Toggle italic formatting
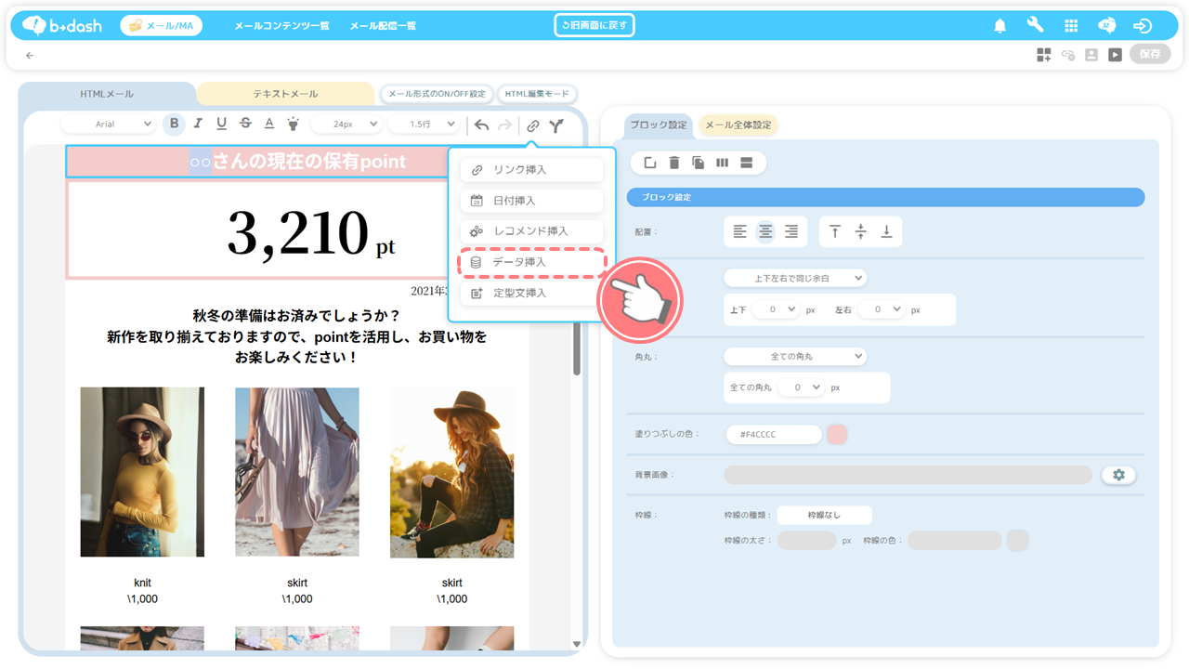 198,124
